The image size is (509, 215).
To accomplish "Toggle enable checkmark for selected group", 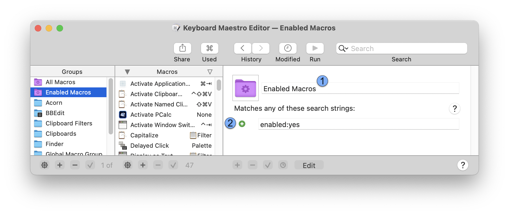I will pyautogui.click(x=90, y=165).
